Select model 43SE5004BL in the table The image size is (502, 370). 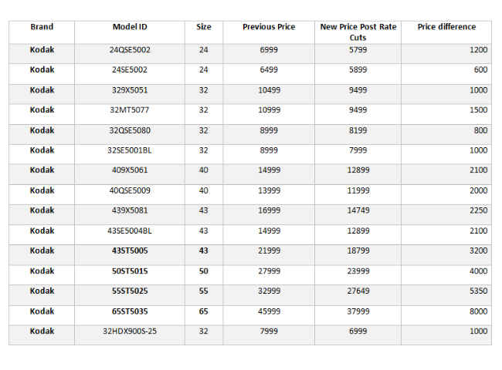130,230
